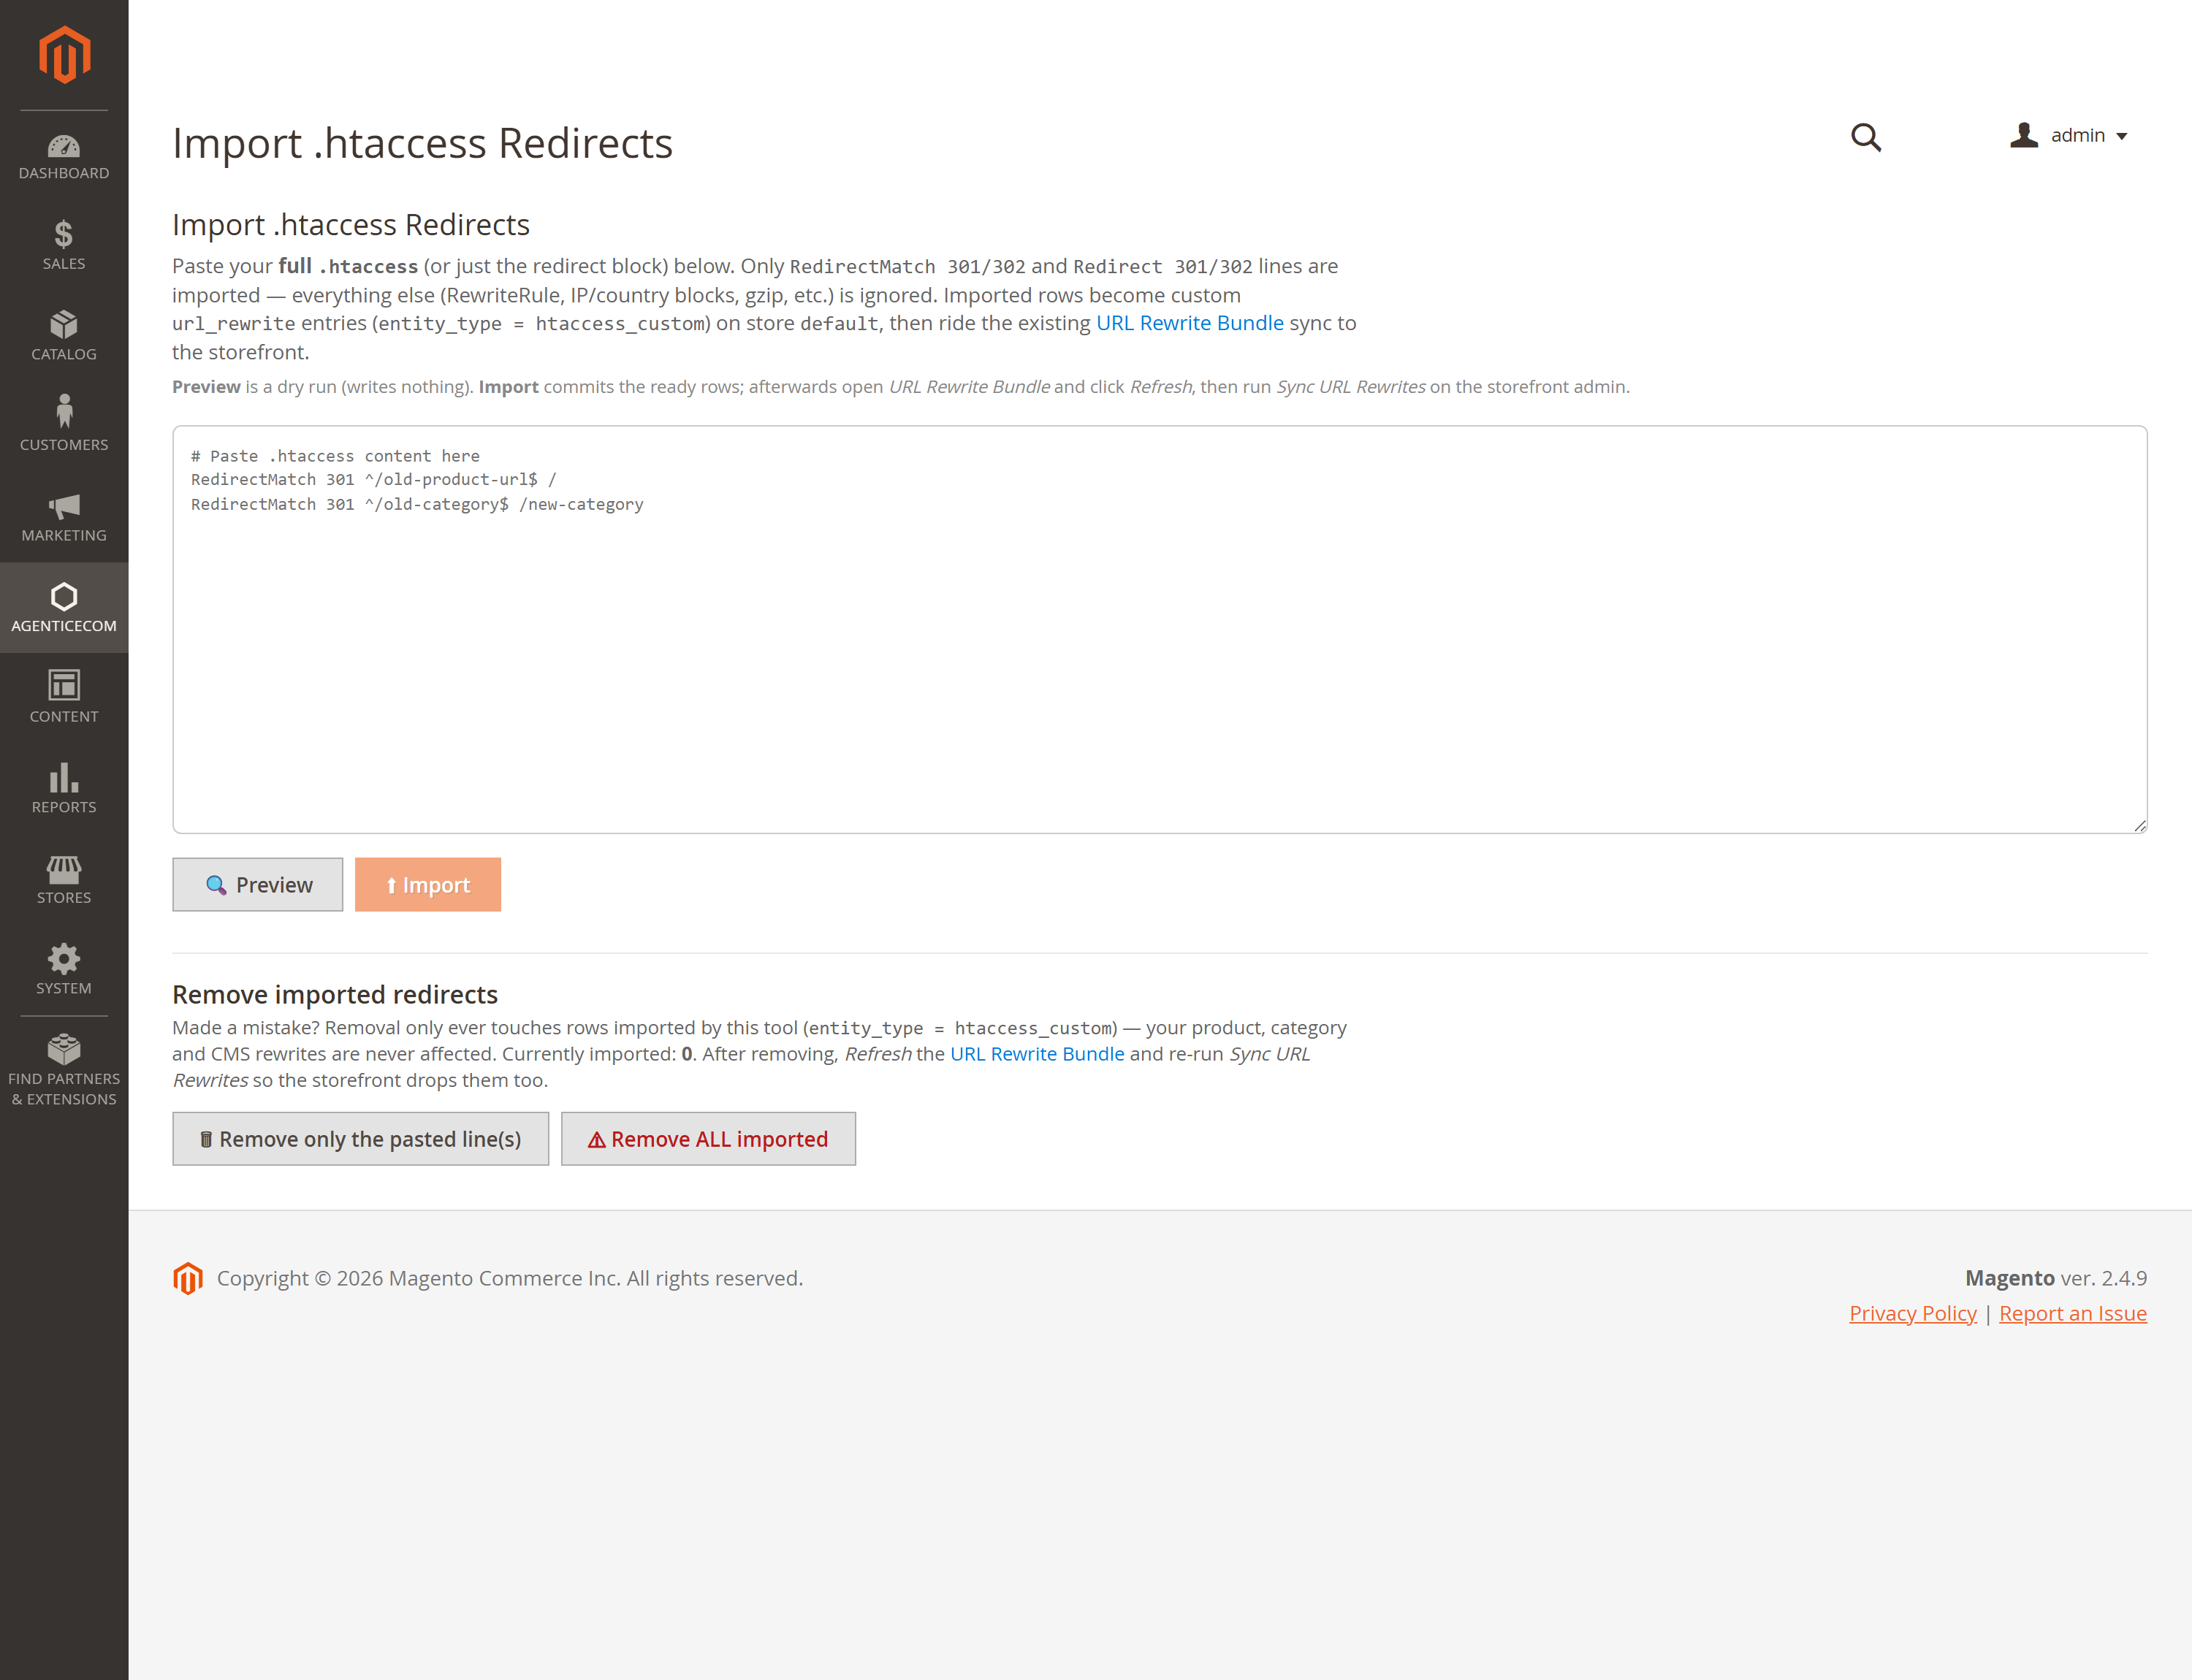Open the AgenticEcom hexagon icon
Viewport: 2192px width, 1680px height.
point(64,597)
